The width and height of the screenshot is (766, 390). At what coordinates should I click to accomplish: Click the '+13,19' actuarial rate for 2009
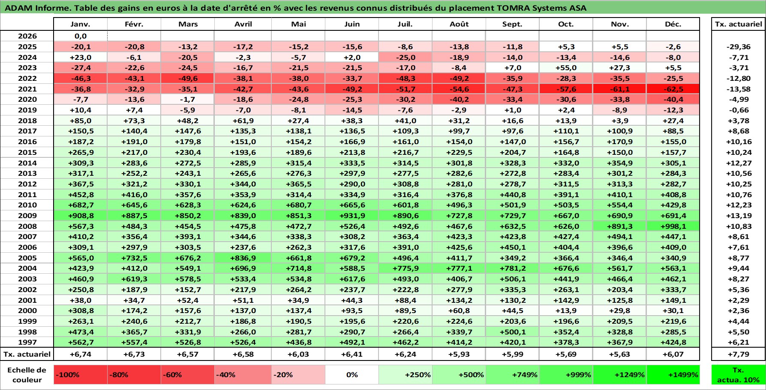738,216
